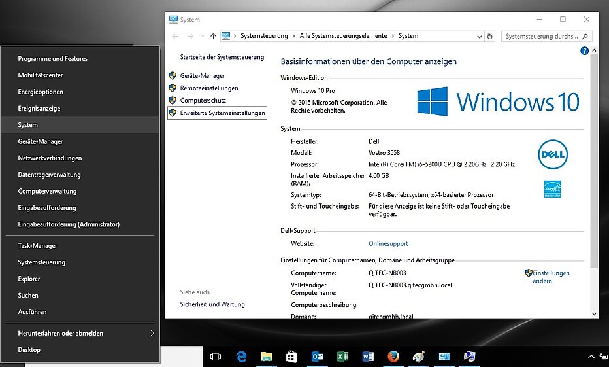Click Einstellungen ändern link
Viewport: 609px width, 367px height.
[x=551, y=277]
